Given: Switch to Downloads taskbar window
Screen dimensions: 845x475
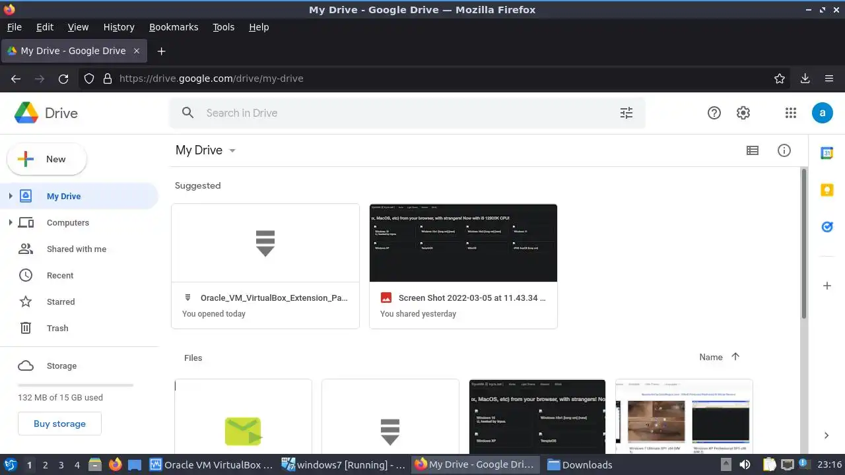Looking at the screenshot, I should coord(580,464).
